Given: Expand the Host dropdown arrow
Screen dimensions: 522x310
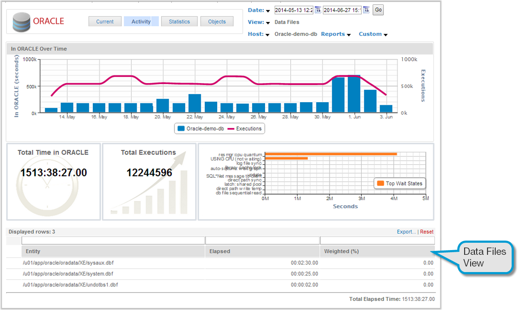Looking at the screenshot, I should [x=268, y=35].
